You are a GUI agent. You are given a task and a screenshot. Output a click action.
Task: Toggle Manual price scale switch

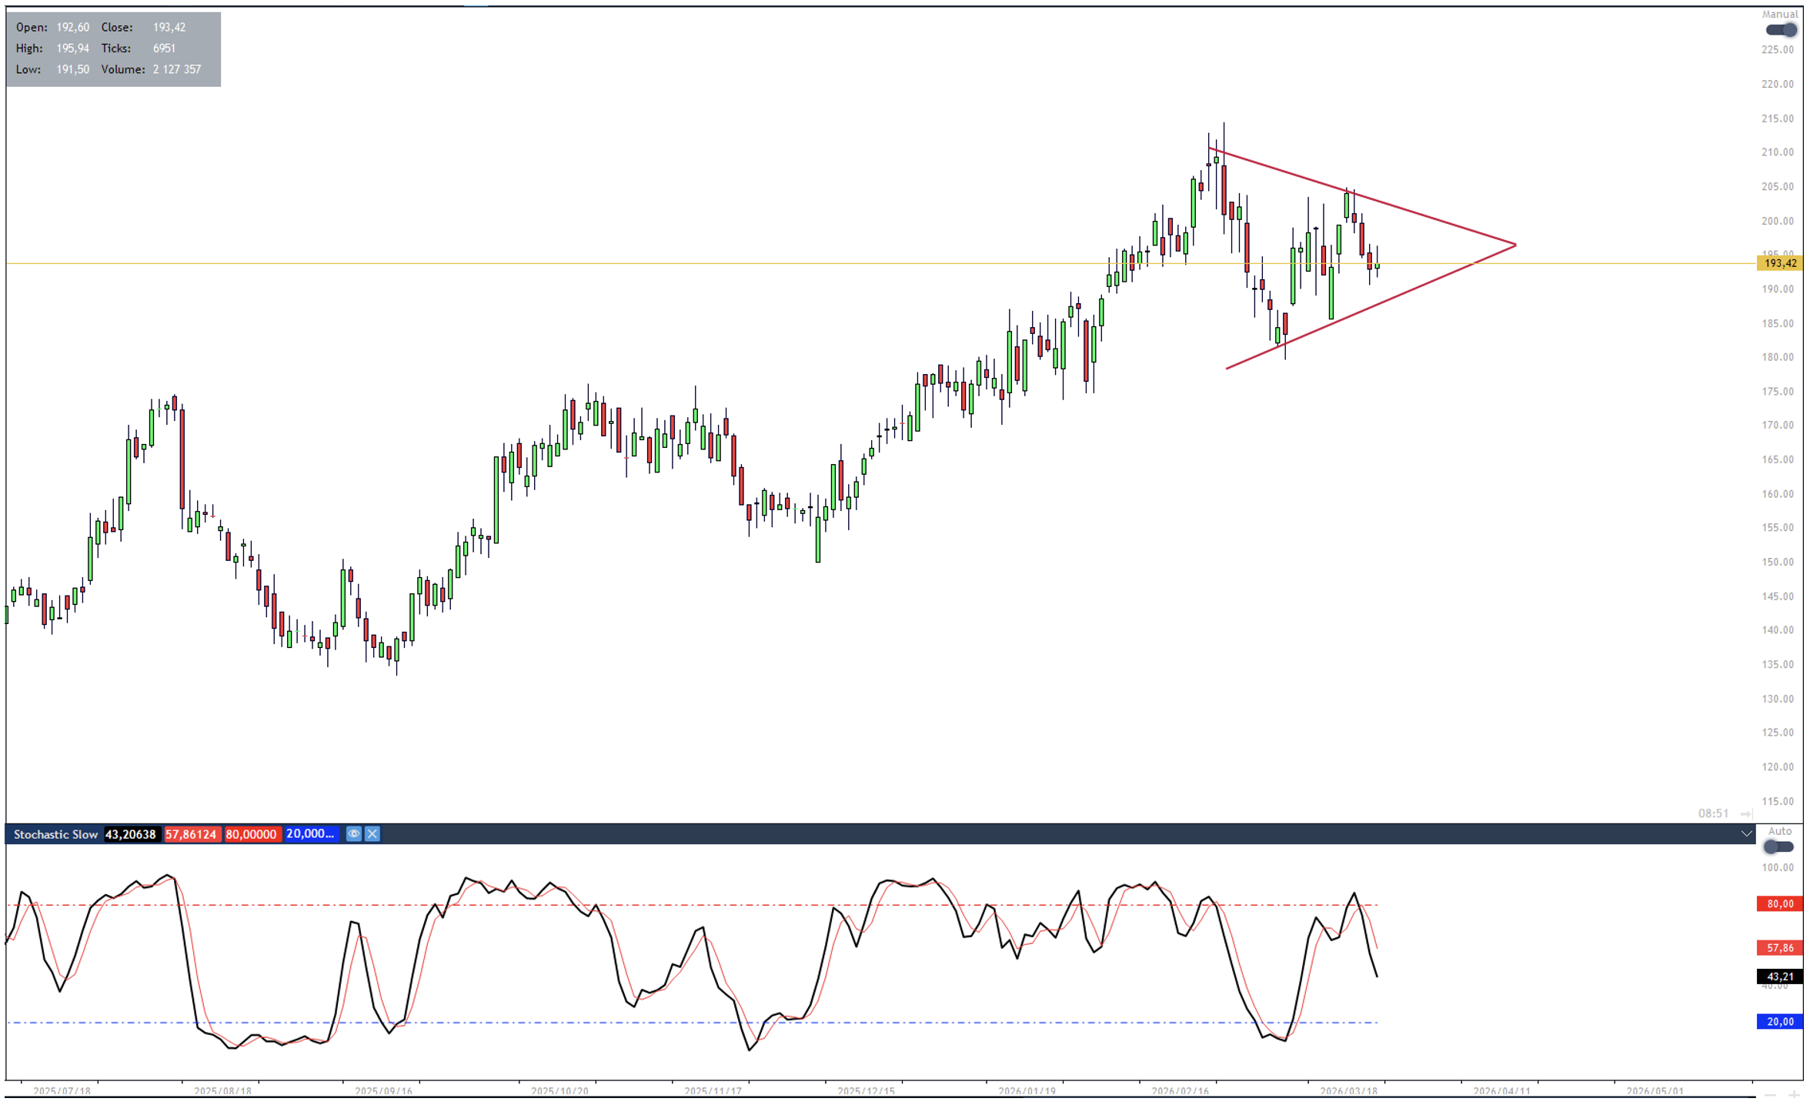(1780, 30)
